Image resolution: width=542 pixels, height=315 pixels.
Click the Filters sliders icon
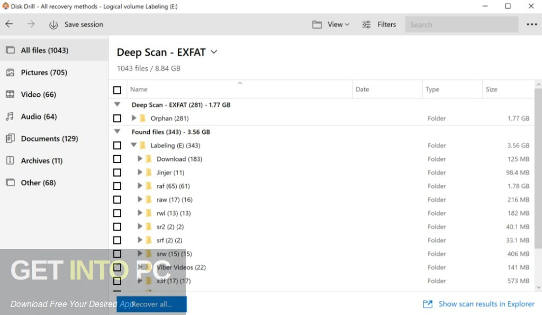coord(366,24)
